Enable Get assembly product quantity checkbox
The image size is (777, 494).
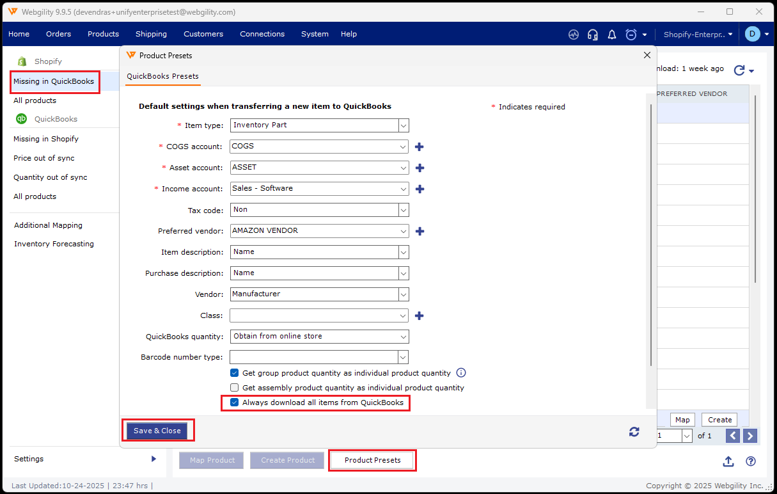coord(235,388)
